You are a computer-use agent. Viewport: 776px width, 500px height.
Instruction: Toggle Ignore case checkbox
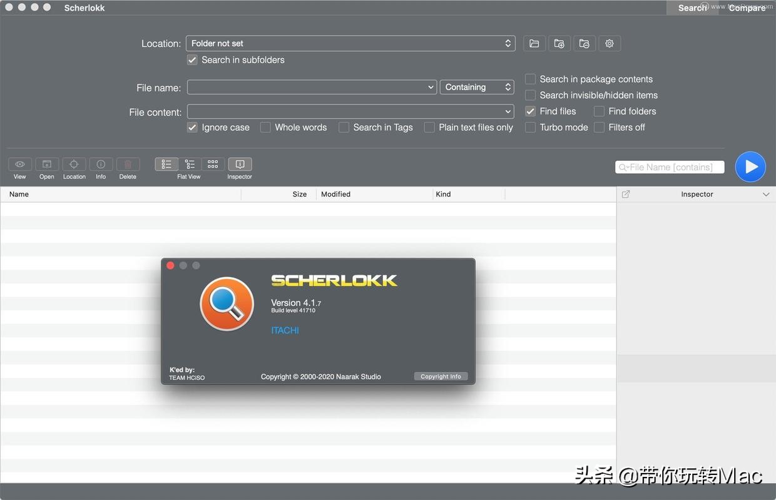click(x=192, y=127)
